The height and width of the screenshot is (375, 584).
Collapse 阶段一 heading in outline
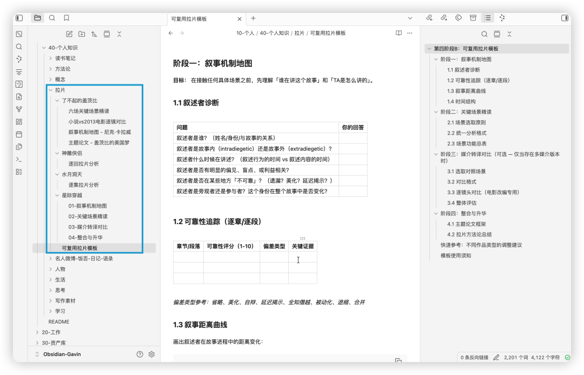[436, 60]
